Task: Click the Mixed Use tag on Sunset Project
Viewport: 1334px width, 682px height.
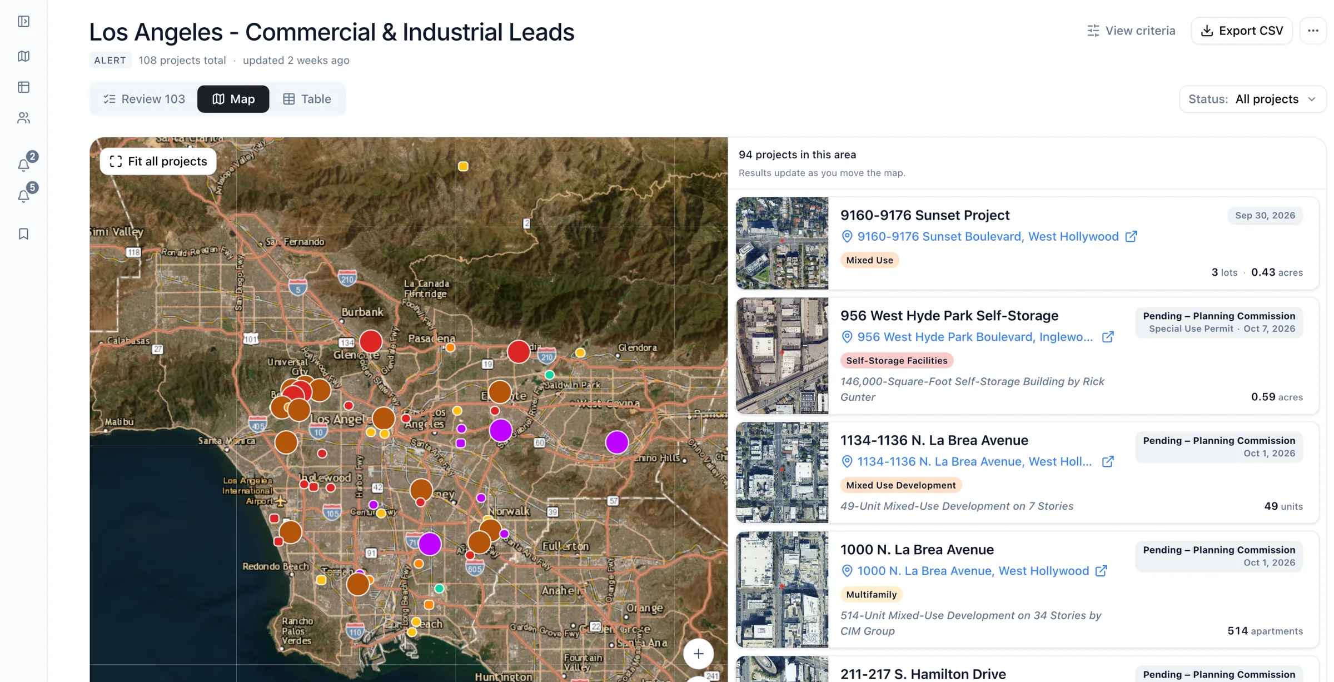Action: (x=869, y=260)
